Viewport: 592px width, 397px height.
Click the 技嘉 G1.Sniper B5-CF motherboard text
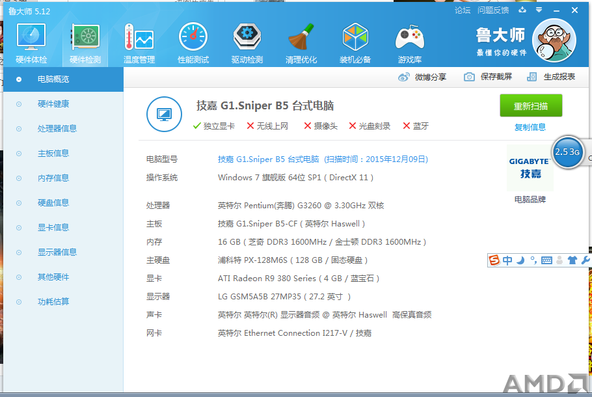point(291,224)
